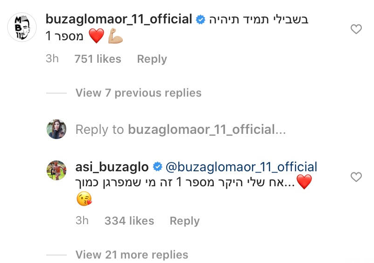Screen dimensions: 374x263
Task: View who gave the 751 likes
Action: (x=98, y=59)
